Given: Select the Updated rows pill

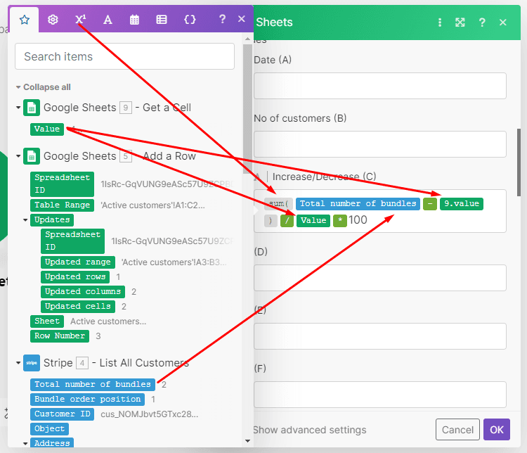Looking at the screenshot, I should 75,277.
